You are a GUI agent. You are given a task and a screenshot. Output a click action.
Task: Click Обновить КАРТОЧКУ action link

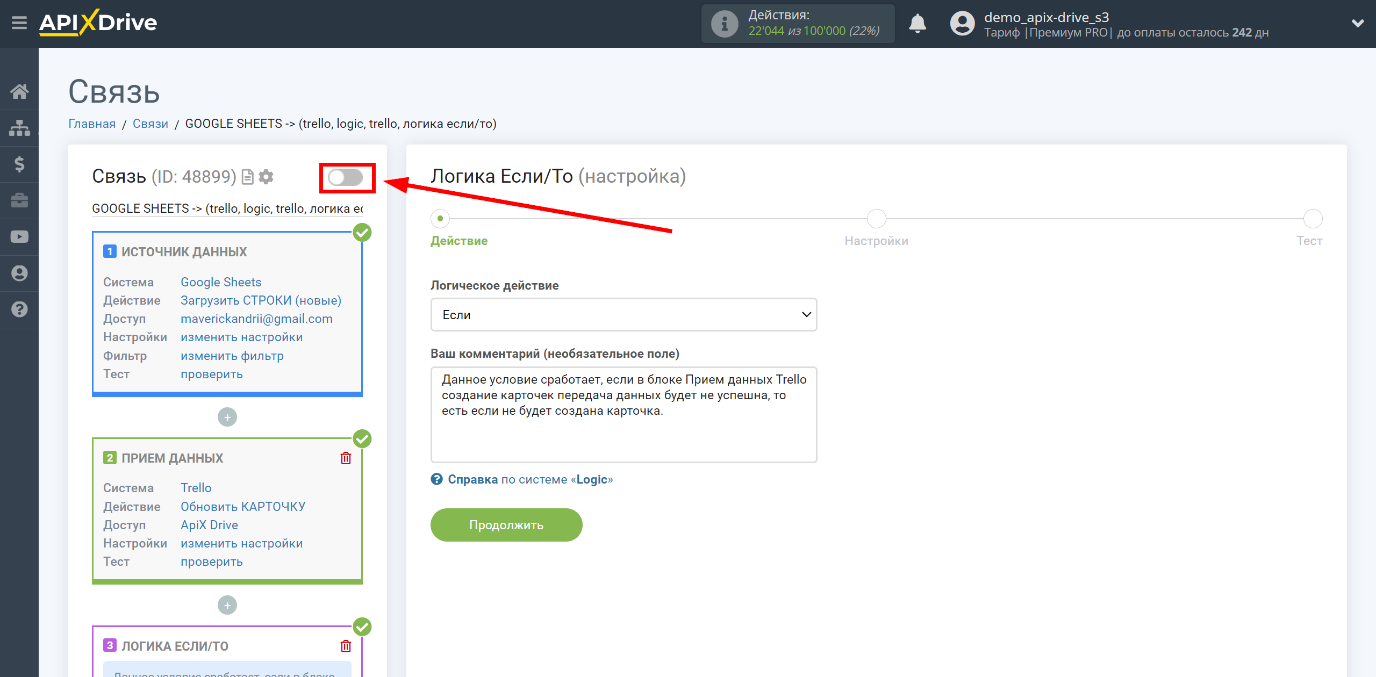(x=242, y=506)
